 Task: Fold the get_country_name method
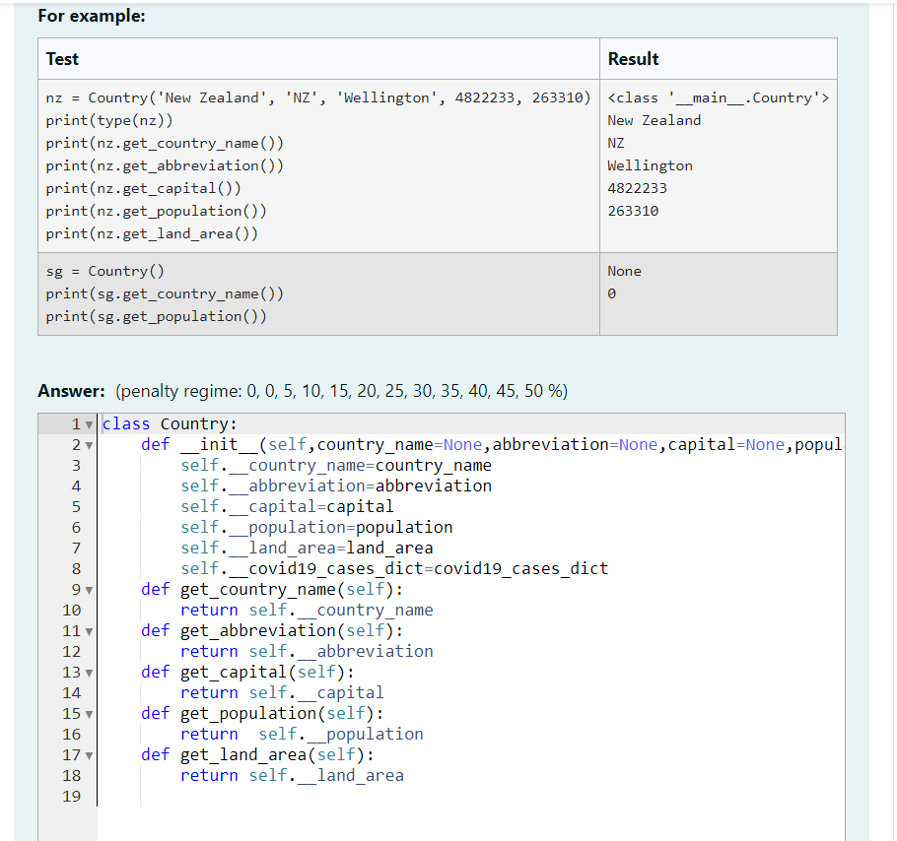(88, 589)
